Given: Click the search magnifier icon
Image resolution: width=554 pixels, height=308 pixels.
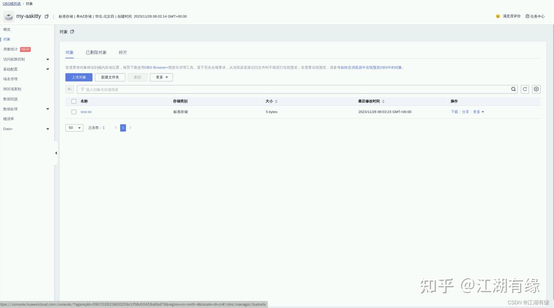Looking at the screenshot, I should pos(514,89).
